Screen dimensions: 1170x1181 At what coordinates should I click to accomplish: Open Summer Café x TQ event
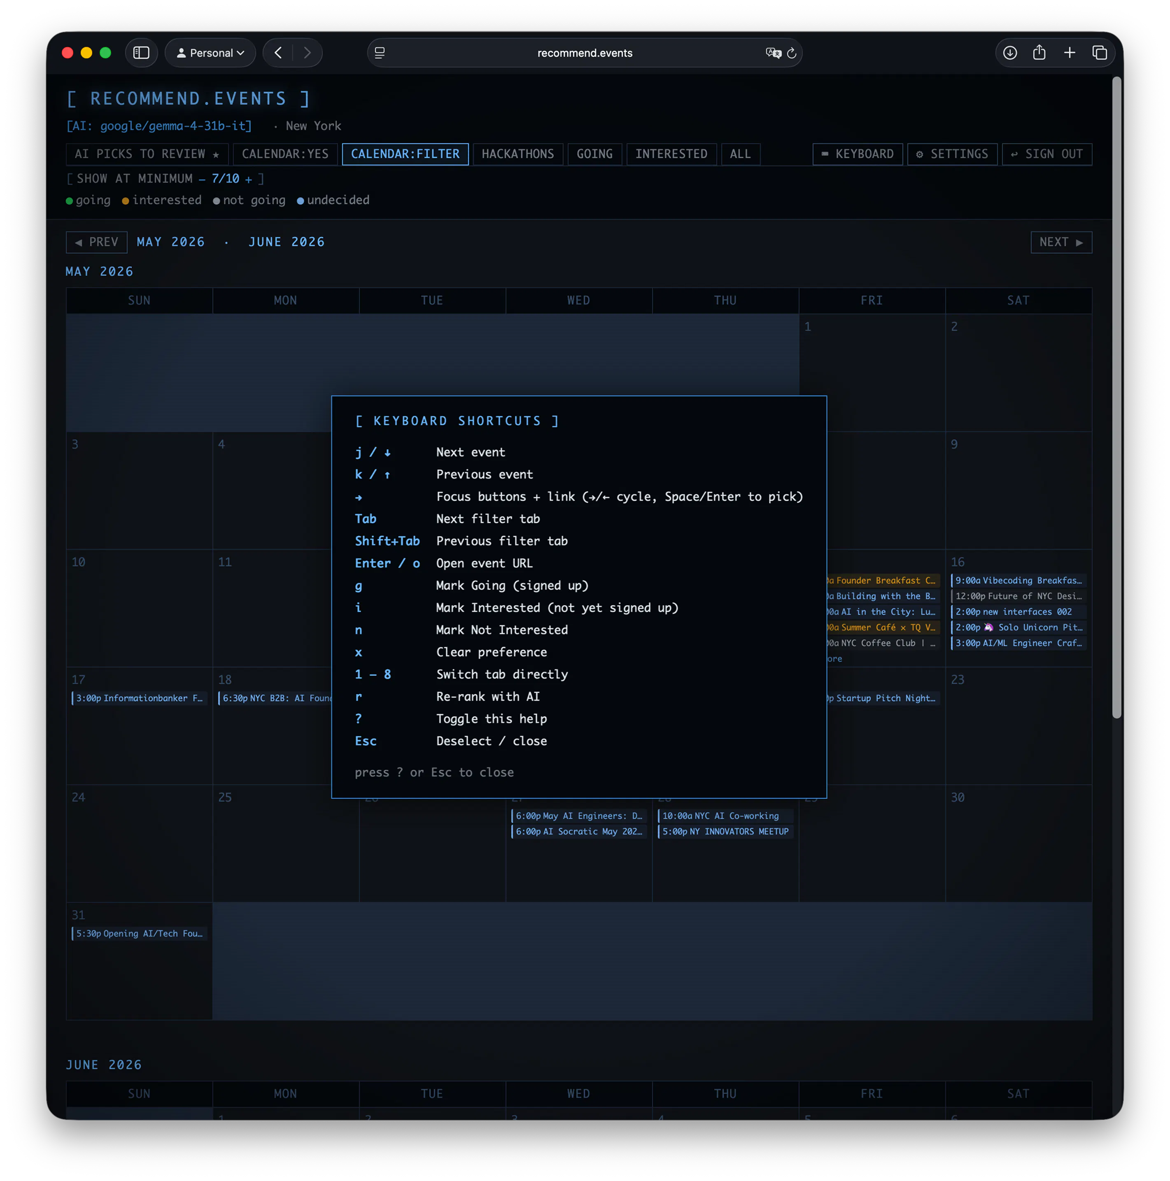[883, 627]
